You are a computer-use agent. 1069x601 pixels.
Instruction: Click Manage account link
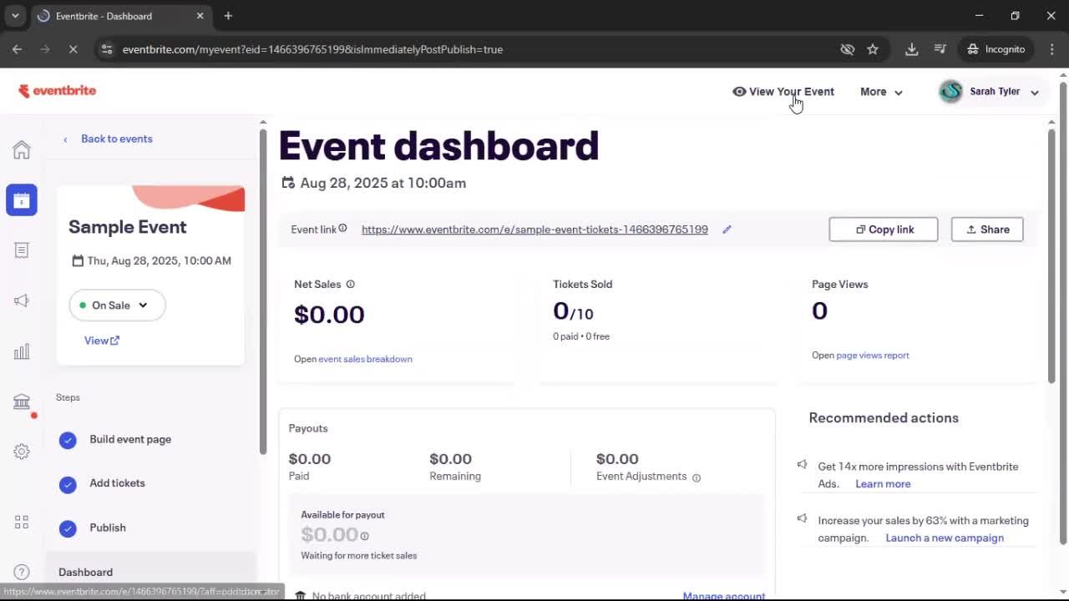724,596
